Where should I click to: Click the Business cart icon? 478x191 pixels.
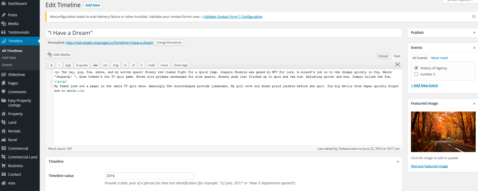click(x=4, y=166)
